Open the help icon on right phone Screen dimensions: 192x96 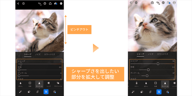[164, 3]
